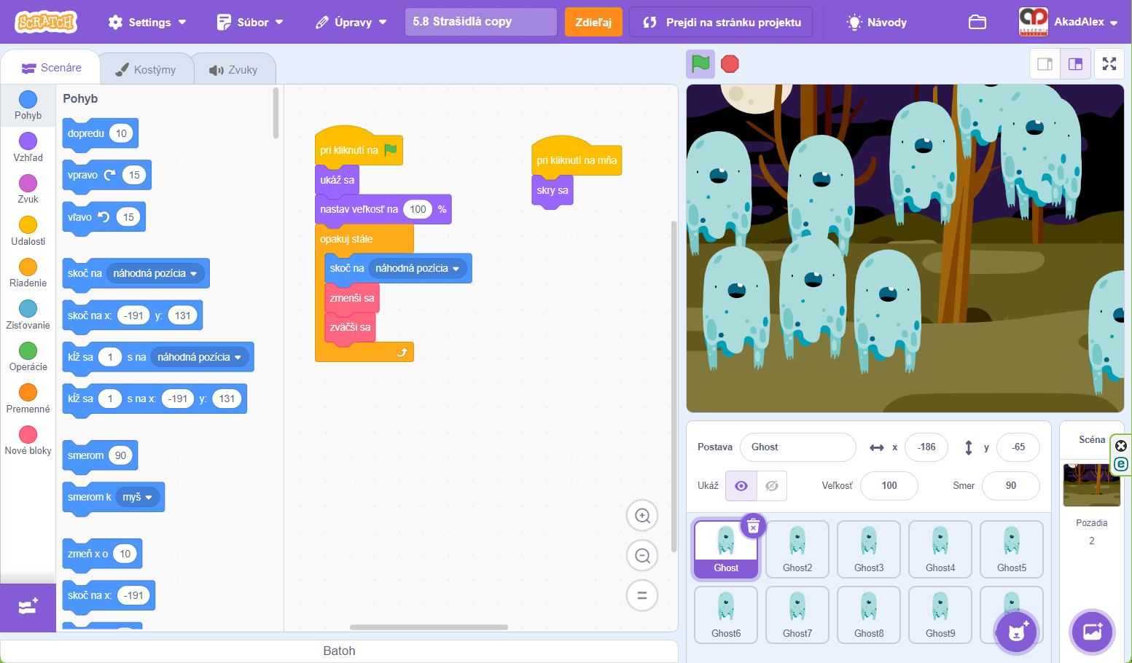The height and width of the screenshot is (663, 1132).
Task: Select the Scéna backdrop thumbnail
Action: (x=1091, y=485)
